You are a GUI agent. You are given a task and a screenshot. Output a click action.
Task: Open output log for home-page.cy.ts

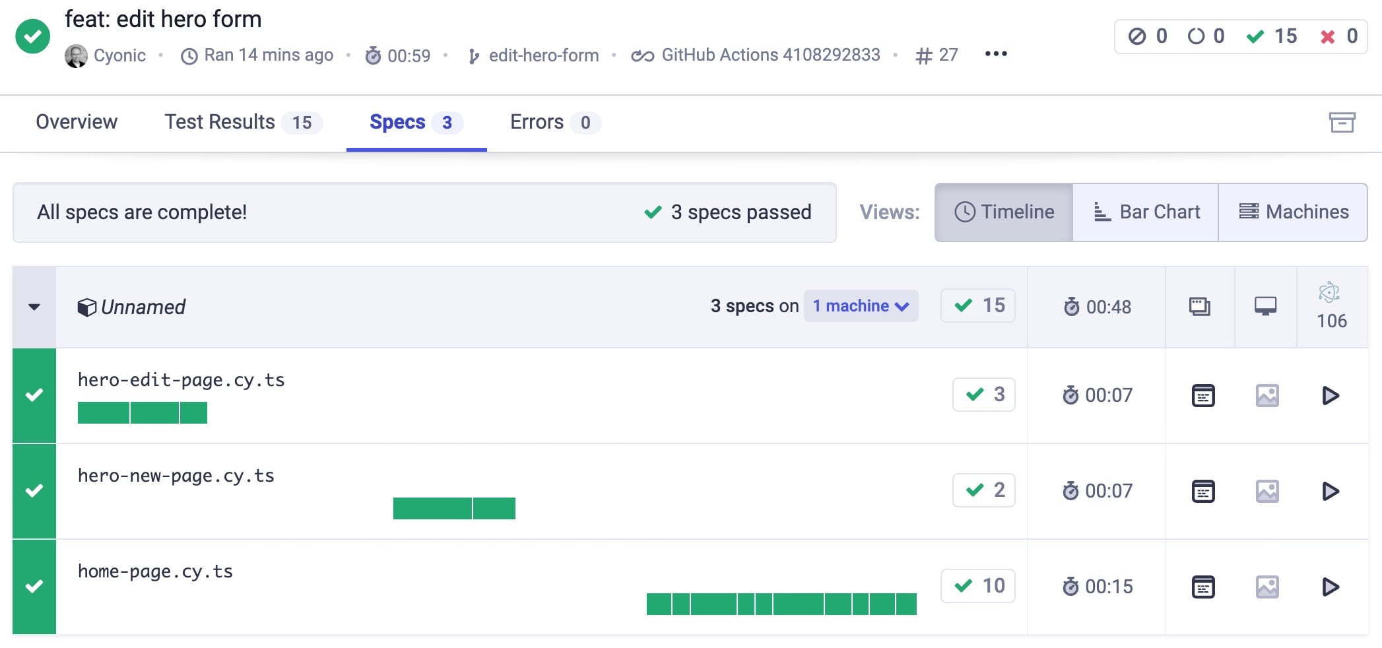[x=1202, y=587]
